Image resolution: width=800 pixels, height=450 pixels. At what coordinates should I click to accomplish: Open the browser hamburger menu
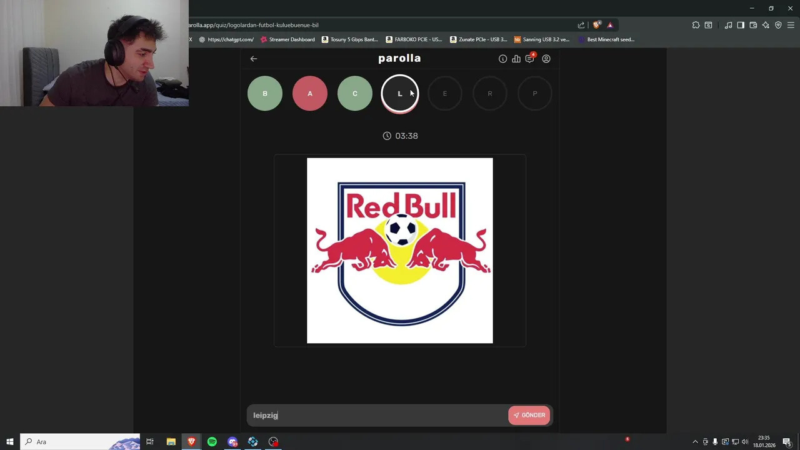(x=791, y=25)
